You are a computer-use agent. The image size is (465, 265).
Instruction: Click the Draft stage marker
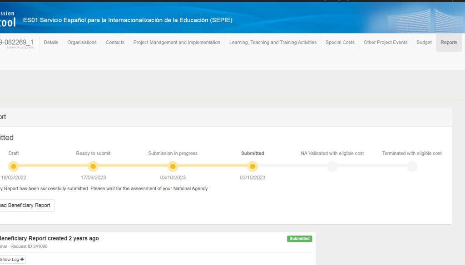point(13,167)
